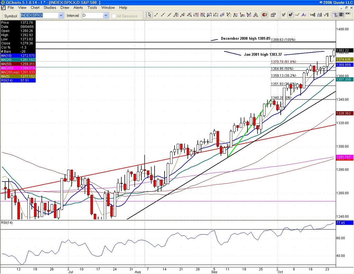Click the 'December 2000 high 1389.05' annotation

pyautogui.click(x=245, y=39)
